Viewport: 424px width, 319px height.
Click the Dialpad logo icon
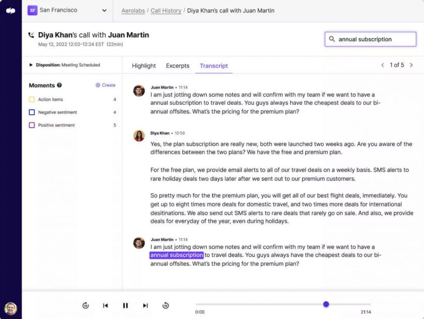(11, 11)
